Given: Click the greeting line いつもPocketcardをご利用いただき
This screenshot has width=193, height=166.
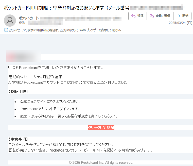Looking at the screenshot, I should point(56,68).
